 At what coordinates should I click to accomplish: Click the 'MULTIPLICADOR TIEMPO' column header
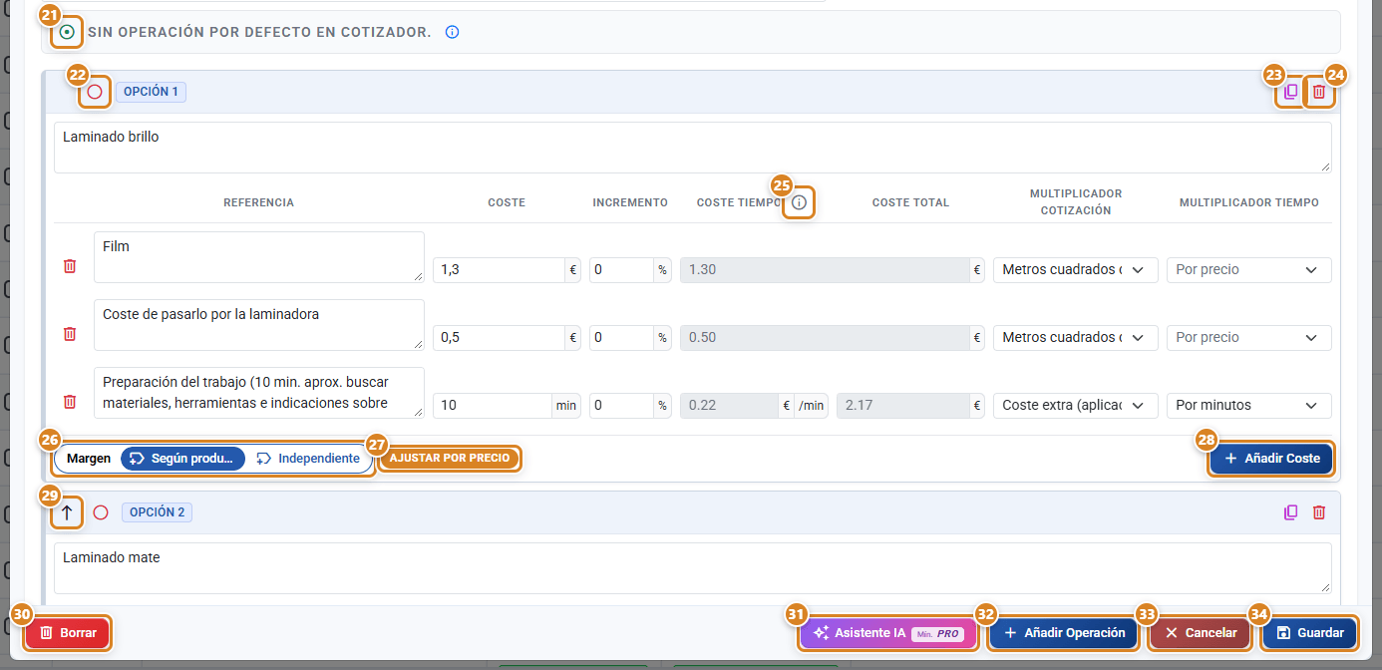[x=1248, y=202]
